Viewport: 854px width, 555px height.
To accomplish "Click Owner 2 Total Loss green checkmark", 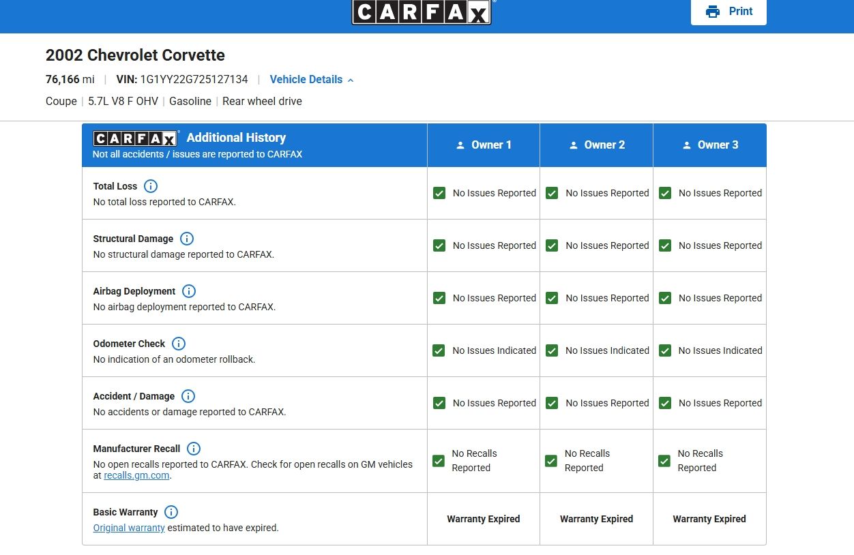I will click(x=552, y=193).
